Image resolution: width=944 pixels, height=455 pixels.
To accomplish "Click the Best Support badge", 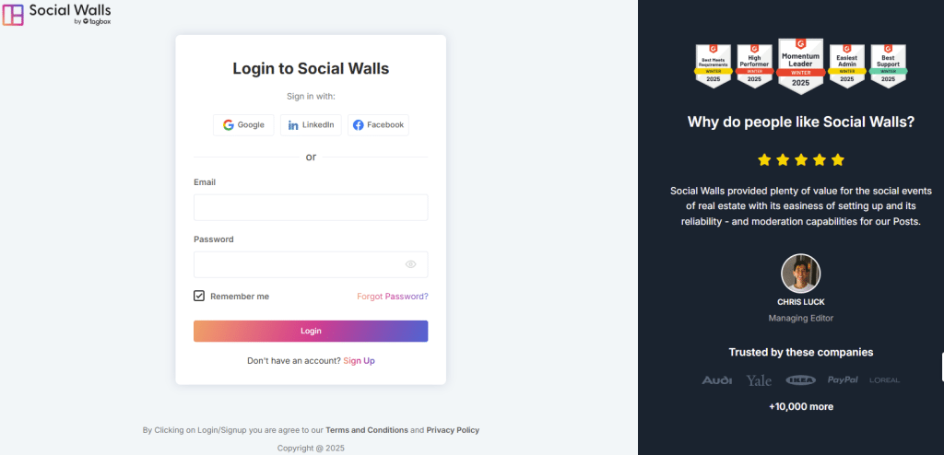I will click(x=888, y=66).
